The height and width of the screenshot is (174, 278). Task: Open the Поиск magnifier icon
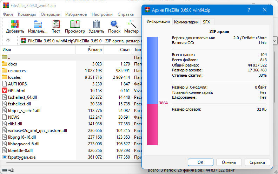[114, 24]
